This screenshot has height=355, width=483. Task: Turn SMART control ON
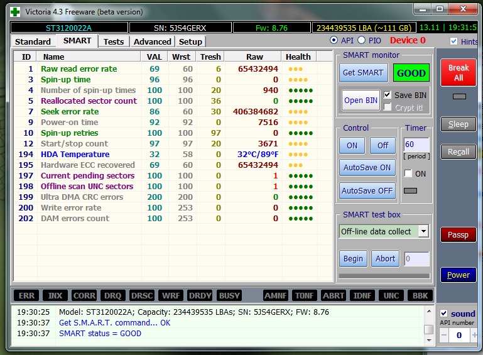tap(352, 145)
